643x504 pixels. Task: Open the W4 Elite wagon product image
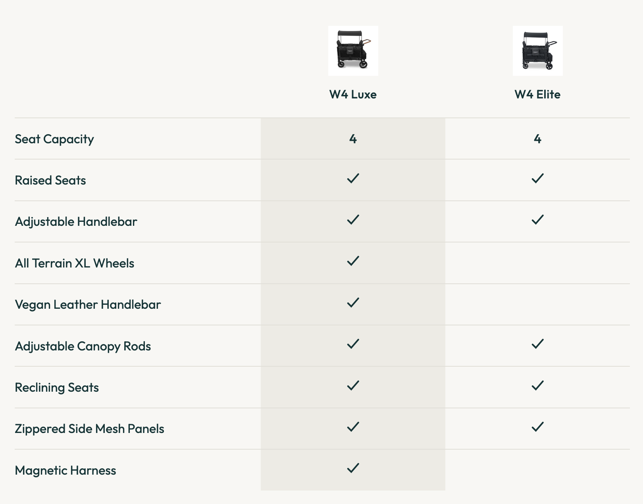537,51
